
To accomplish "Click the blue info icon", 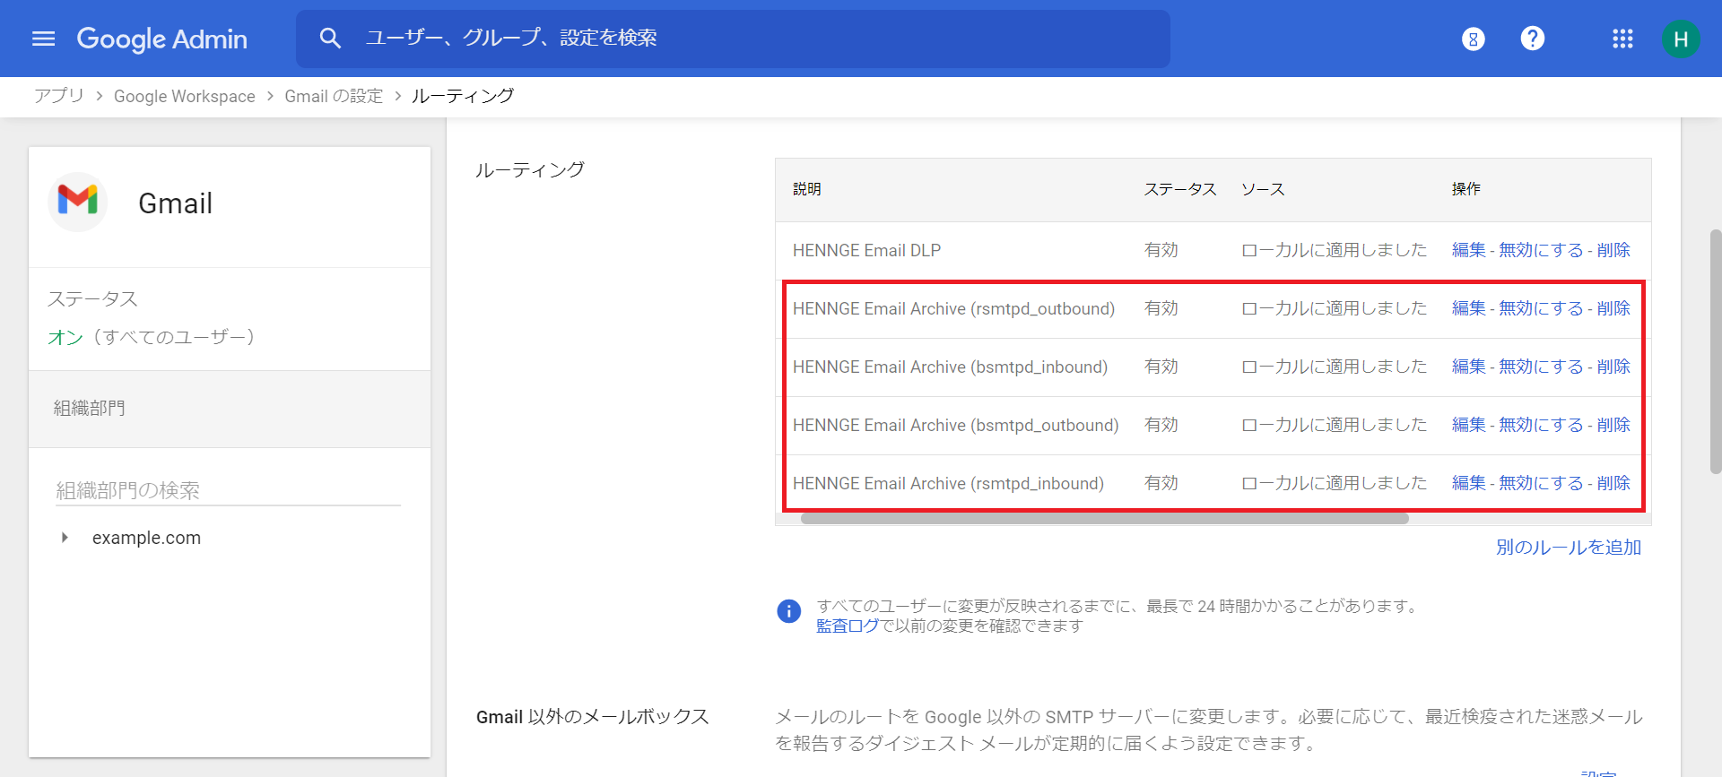I will (788, 611).
